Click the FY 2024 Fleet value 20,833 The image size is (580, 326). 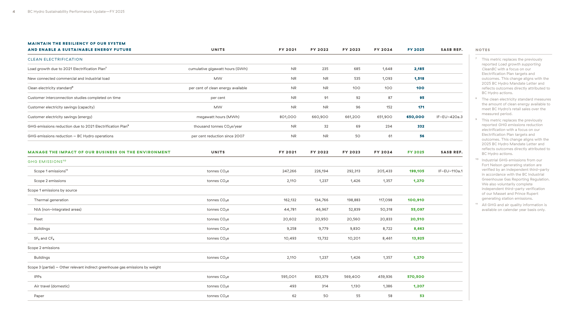(x=386, y=219)
